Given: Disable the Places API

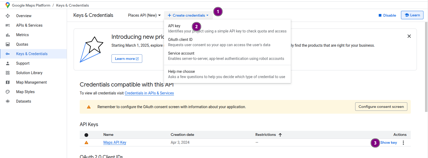Looking at the screenshot, I should [387, 15].
